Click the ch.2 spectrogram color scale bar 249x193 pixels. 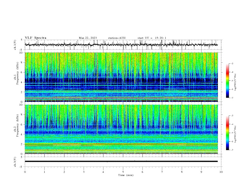click(x=227, y=133)
